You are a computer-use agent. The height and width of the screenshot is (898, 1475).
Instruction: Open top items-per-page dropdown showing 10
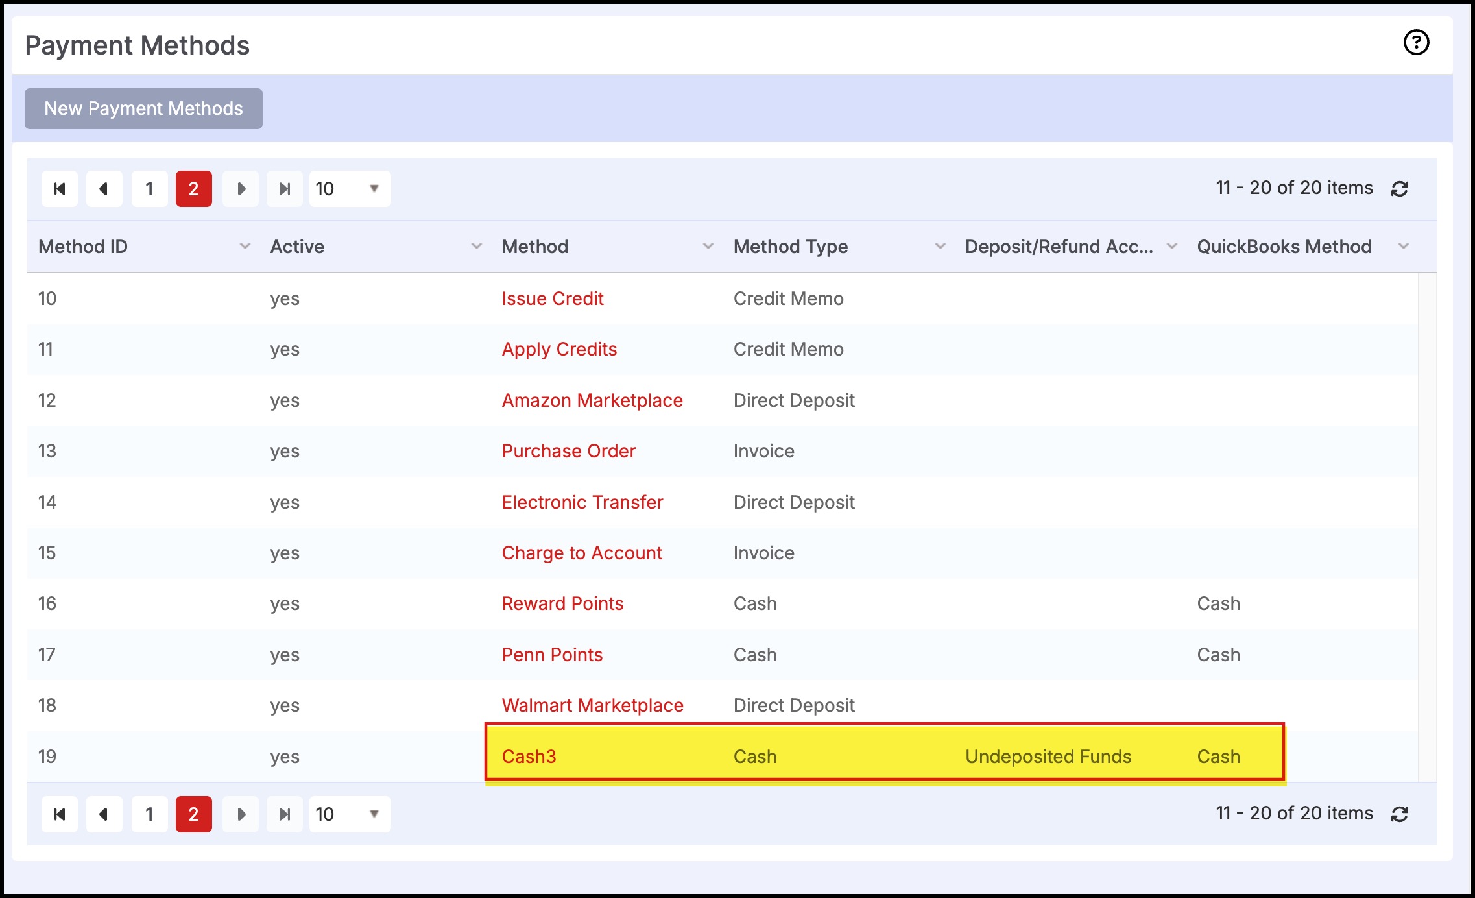pos(350,189)
